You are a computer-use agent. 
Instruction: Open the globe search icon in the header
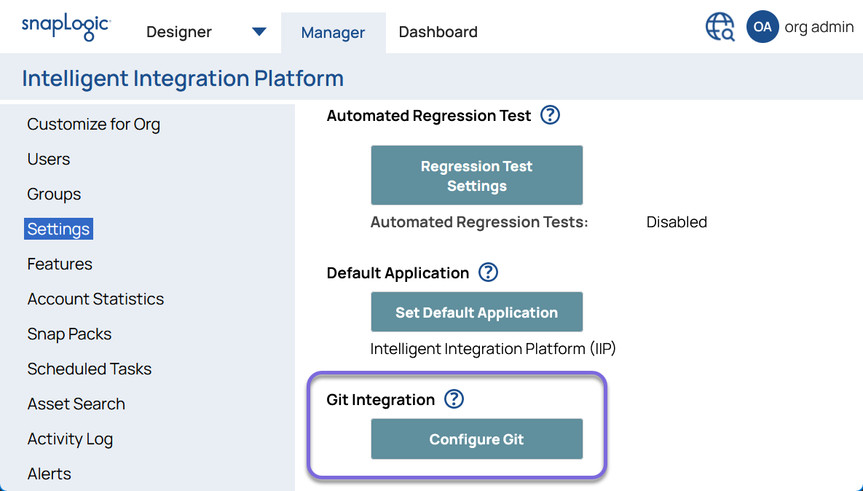tap(719, 26)
